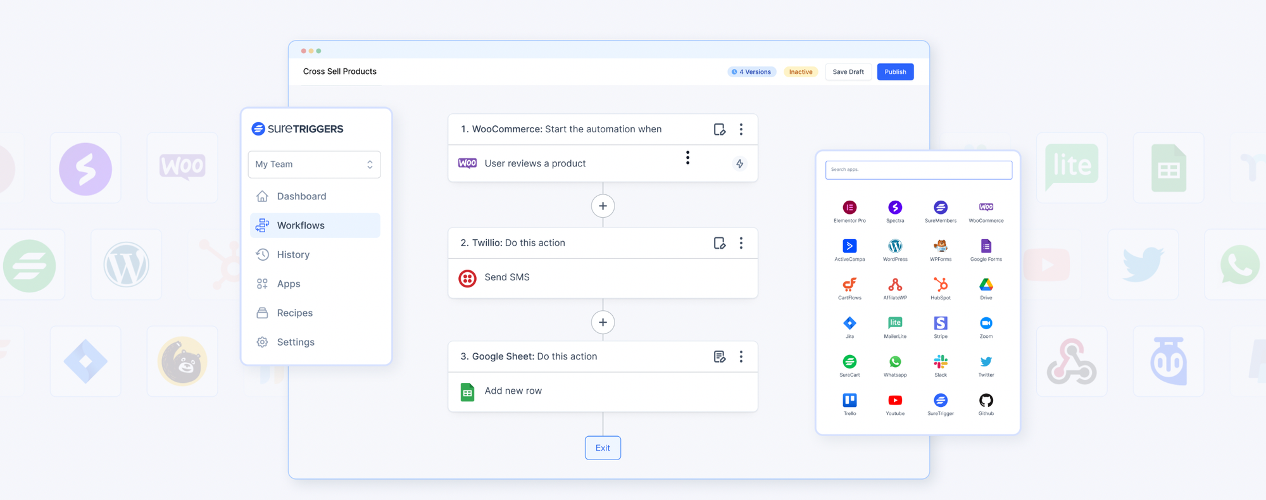Click the Cross Sell Products title
The width and height of the screenshot is (1266, 500).
click(340, 72)
